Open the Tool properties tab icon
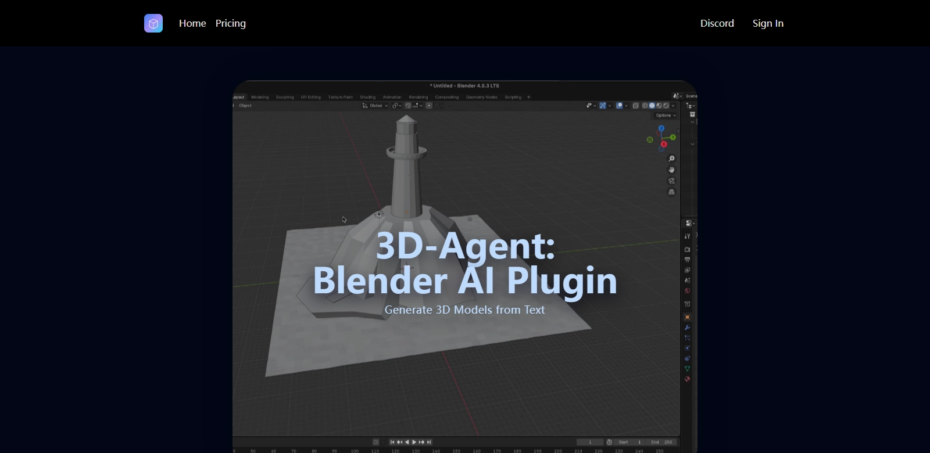The image size is (930, 453). point(687,236)
